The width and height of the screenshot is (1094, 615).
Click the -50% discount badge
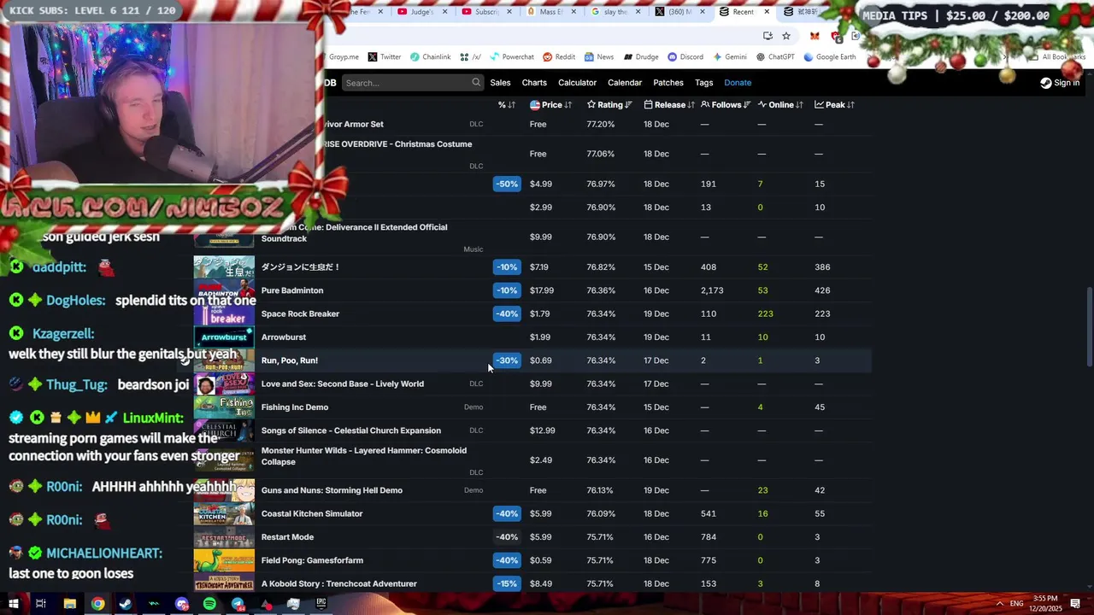pyautogui.click(x=507, y=184)
